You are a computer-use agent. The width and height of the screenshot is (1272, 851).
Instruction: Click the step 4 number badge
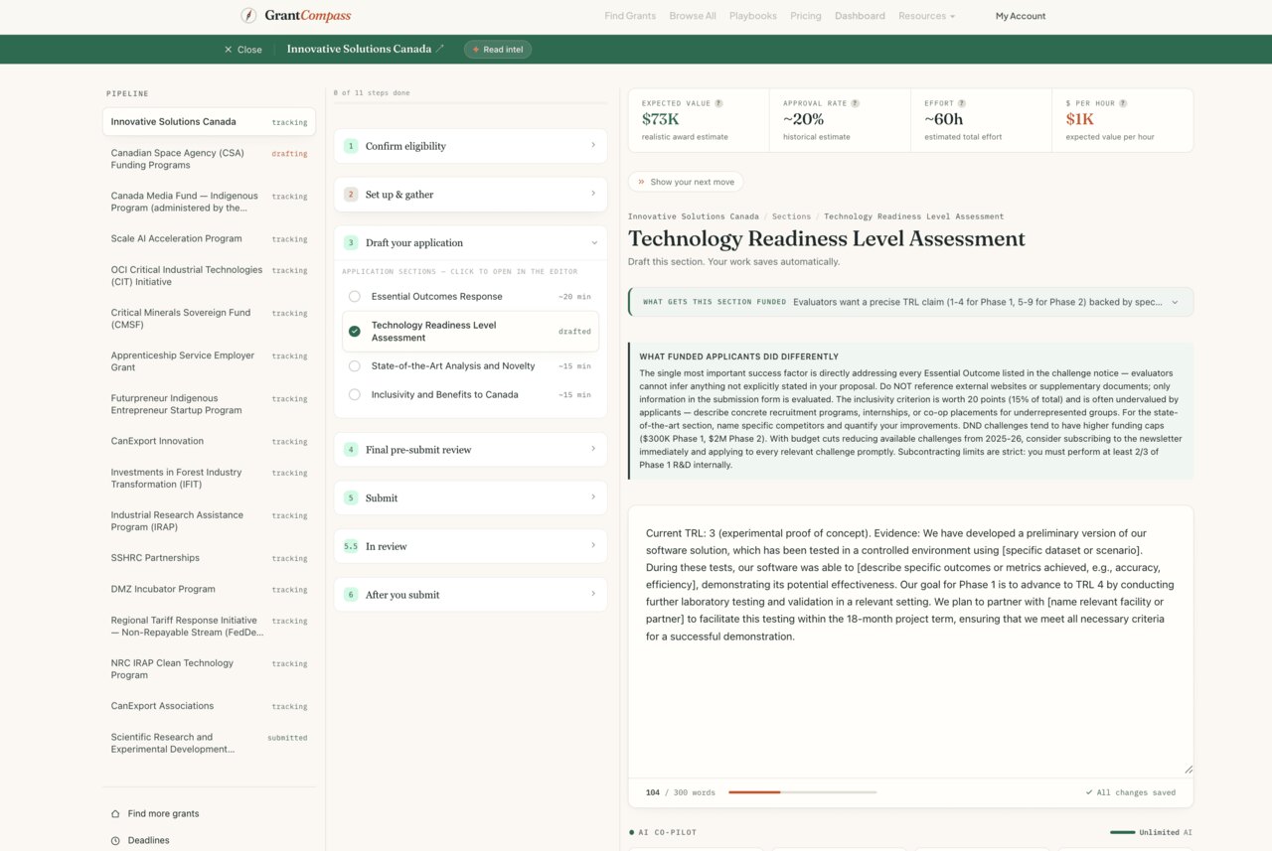(x=350, y=450)
